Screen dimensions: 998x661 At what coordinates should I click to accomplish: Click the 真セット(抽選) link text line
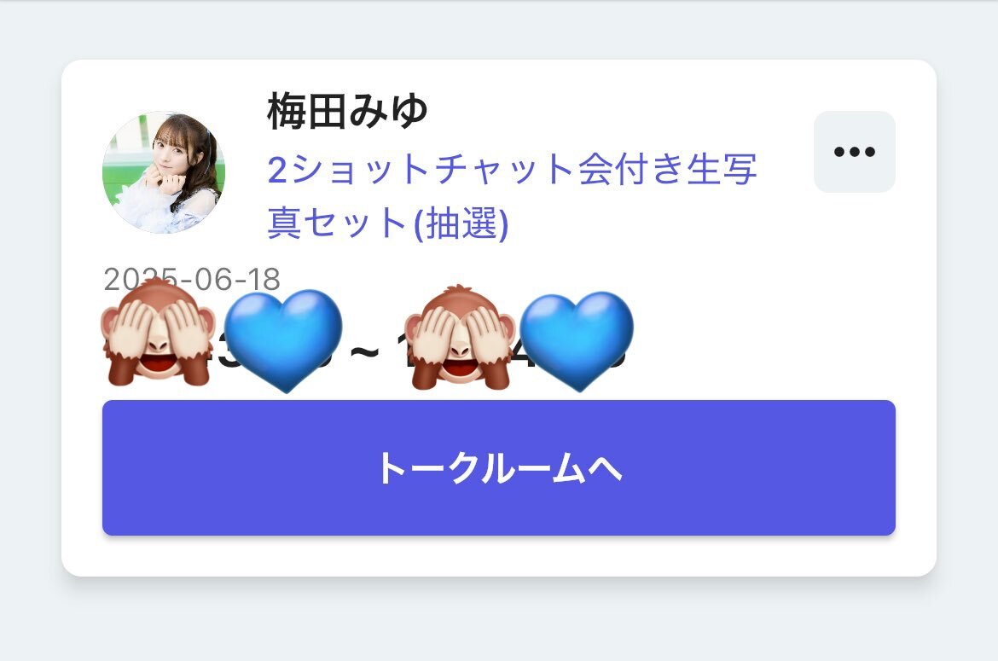388,223
